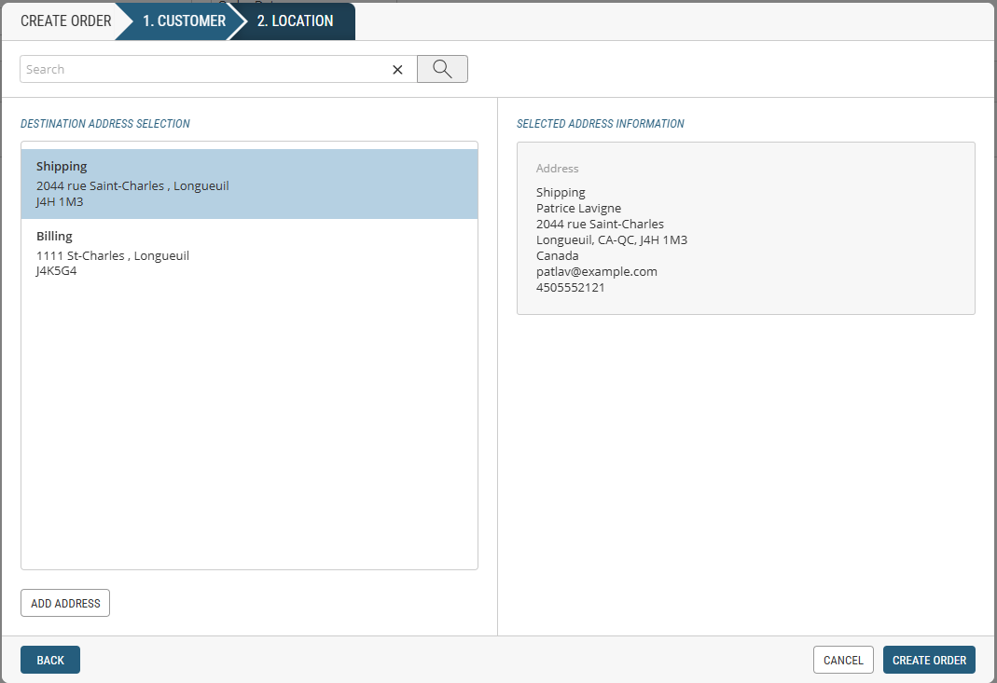Cancel the order creation
This screenshot has height=683, width=997.
pos(843,660)
